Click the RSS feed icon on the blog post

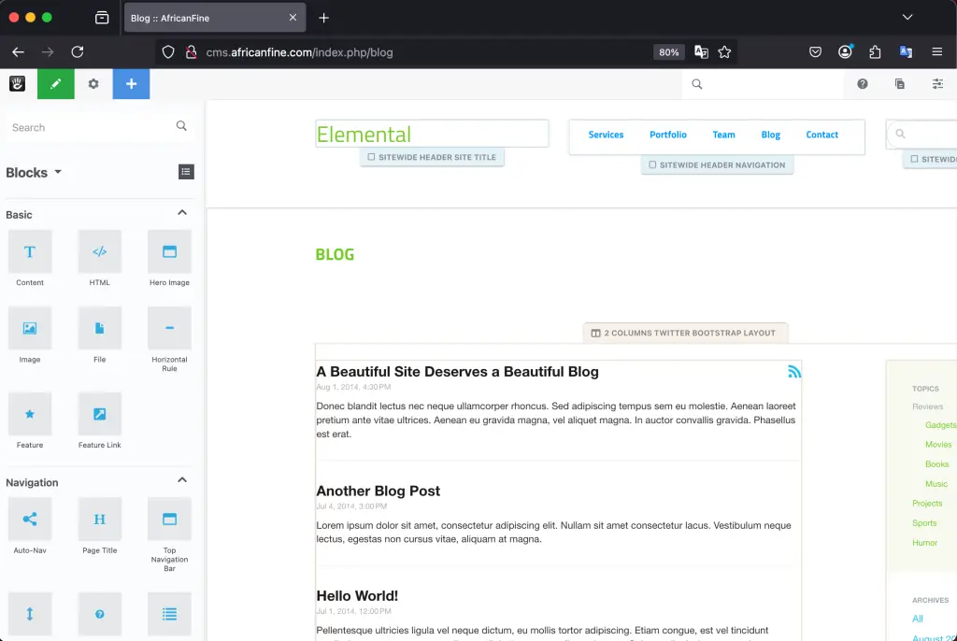click(794, 371)
